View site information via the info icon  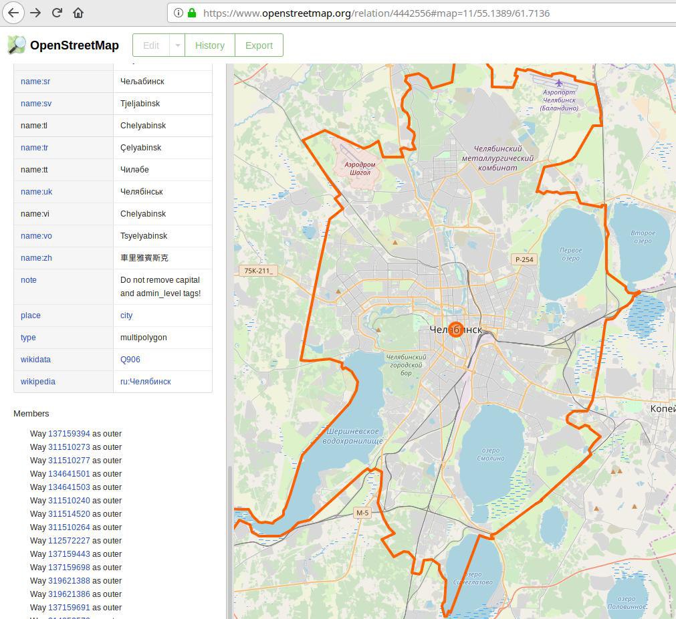pos(178,13)
